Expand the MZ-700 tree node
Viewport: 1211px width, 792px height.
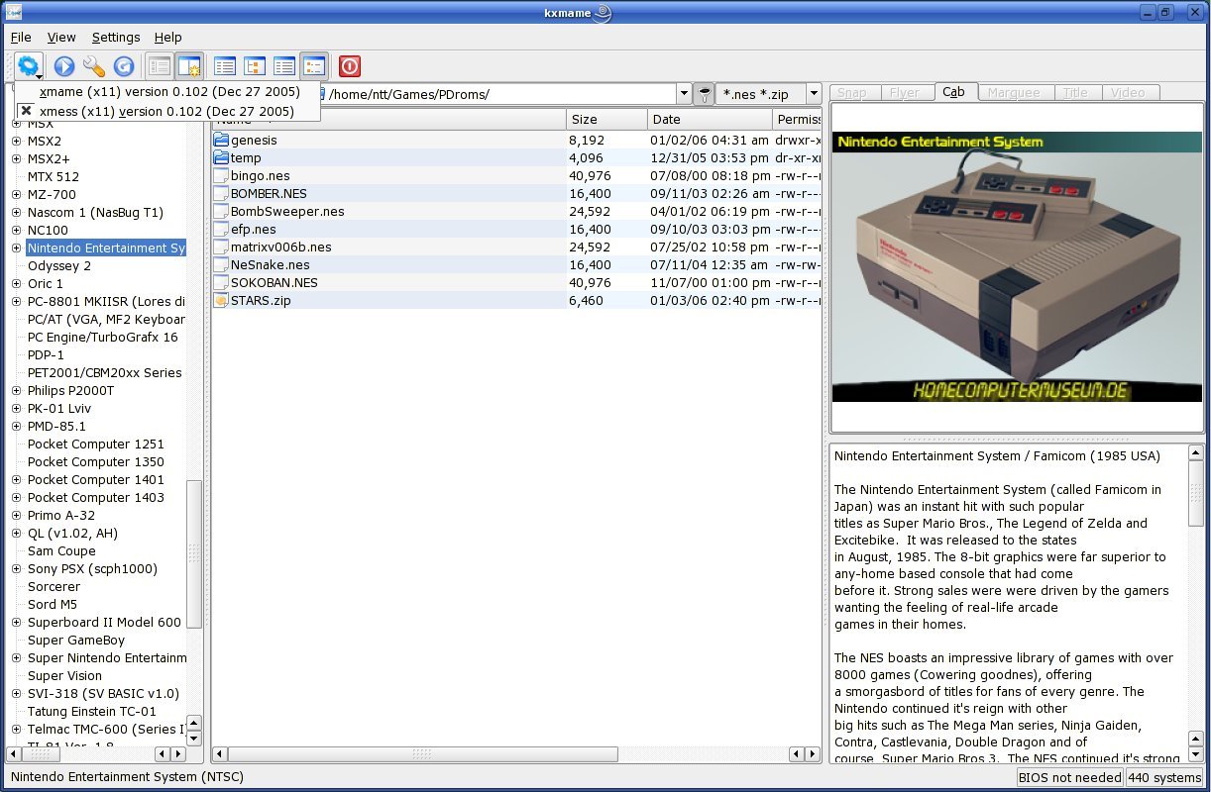tap(16, 195)
